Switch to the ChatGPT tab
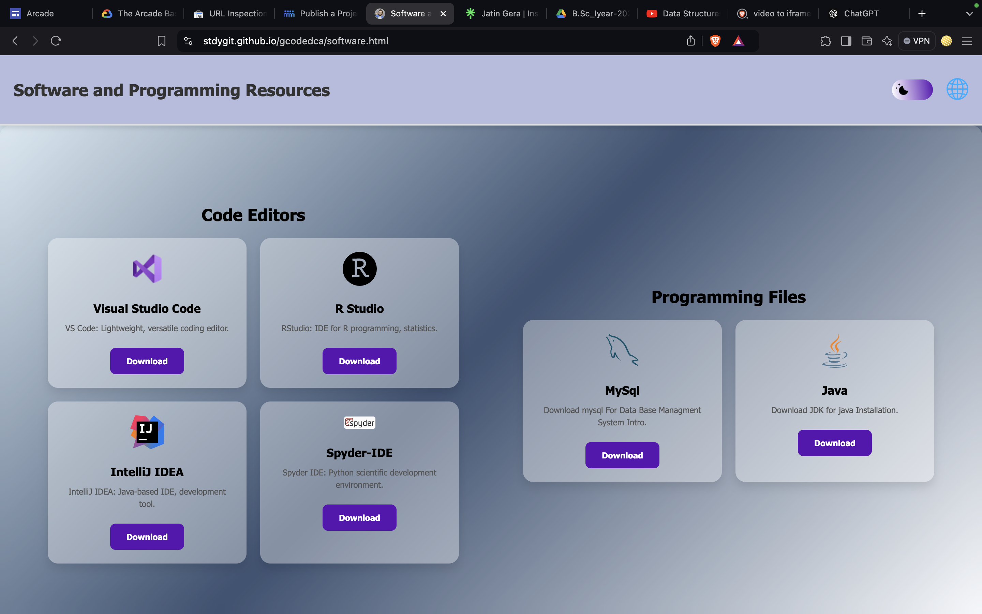The height and width of the screenshot is (614, 982). 864,14
